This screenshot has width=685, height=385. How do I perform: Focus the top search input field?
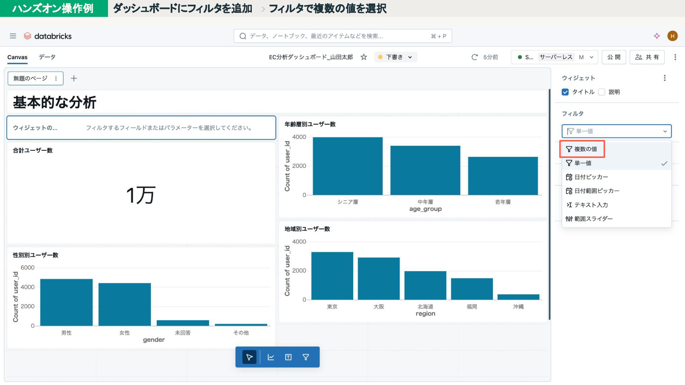click(339, 36)
